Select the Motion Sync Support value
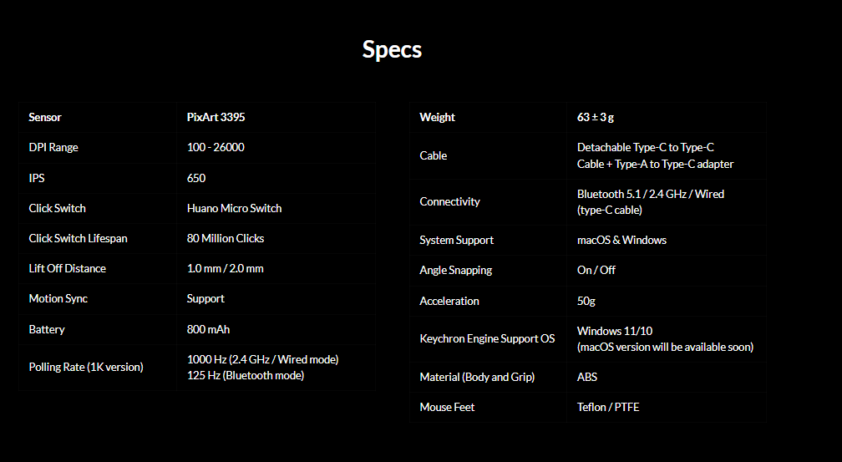The height and width of the screenshot is (462, 842). pyautogui.click(x=205, y=299)
